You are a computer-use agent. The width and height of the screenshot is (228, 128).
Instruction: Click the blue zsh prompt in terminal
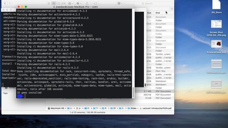(20, 96)
